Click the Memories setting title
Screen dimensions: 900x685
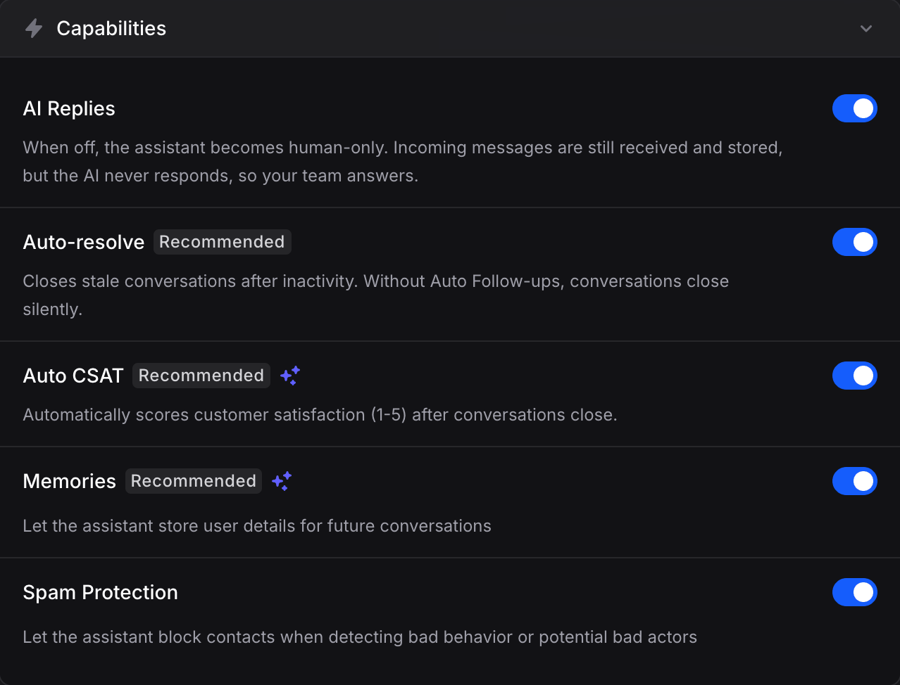pos(69,481)
